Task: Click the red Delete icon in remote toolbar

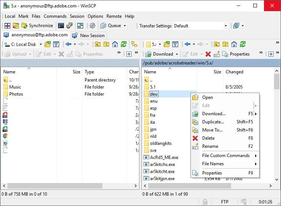Action: [208, 54]
